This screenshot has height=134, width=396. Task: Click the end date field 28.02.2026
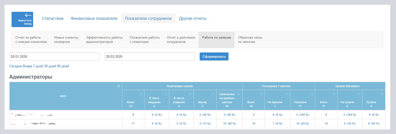click(x=150, y=56)
